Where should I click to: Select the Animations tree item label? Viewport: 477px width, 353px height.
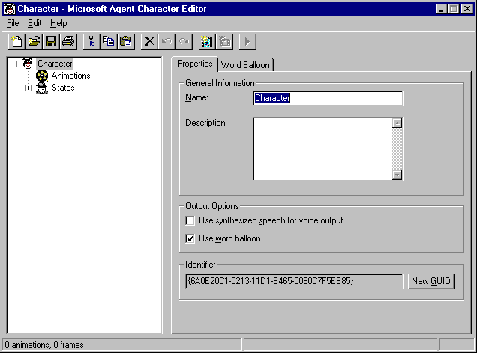click(71, 76)
